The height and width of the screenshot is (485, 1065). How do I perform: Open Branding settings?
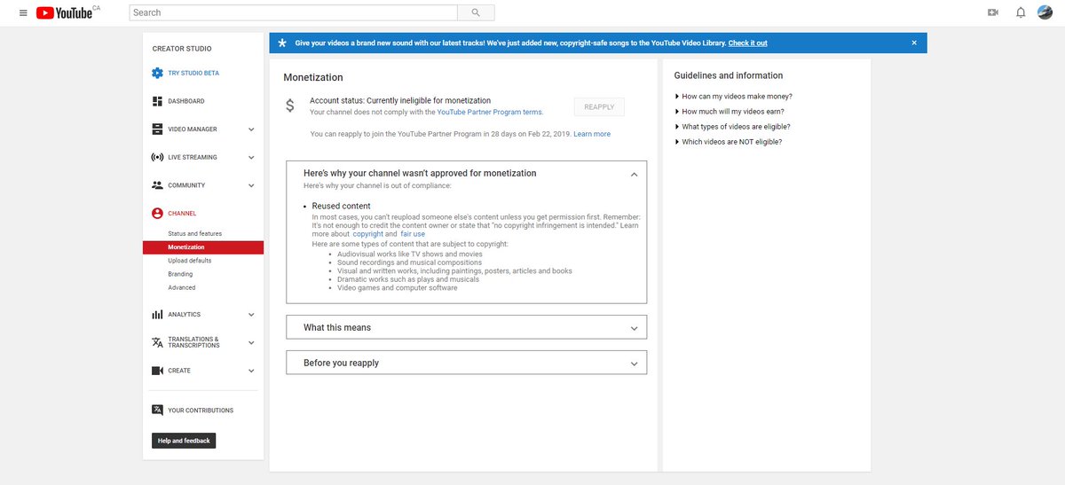pos(180,274)
